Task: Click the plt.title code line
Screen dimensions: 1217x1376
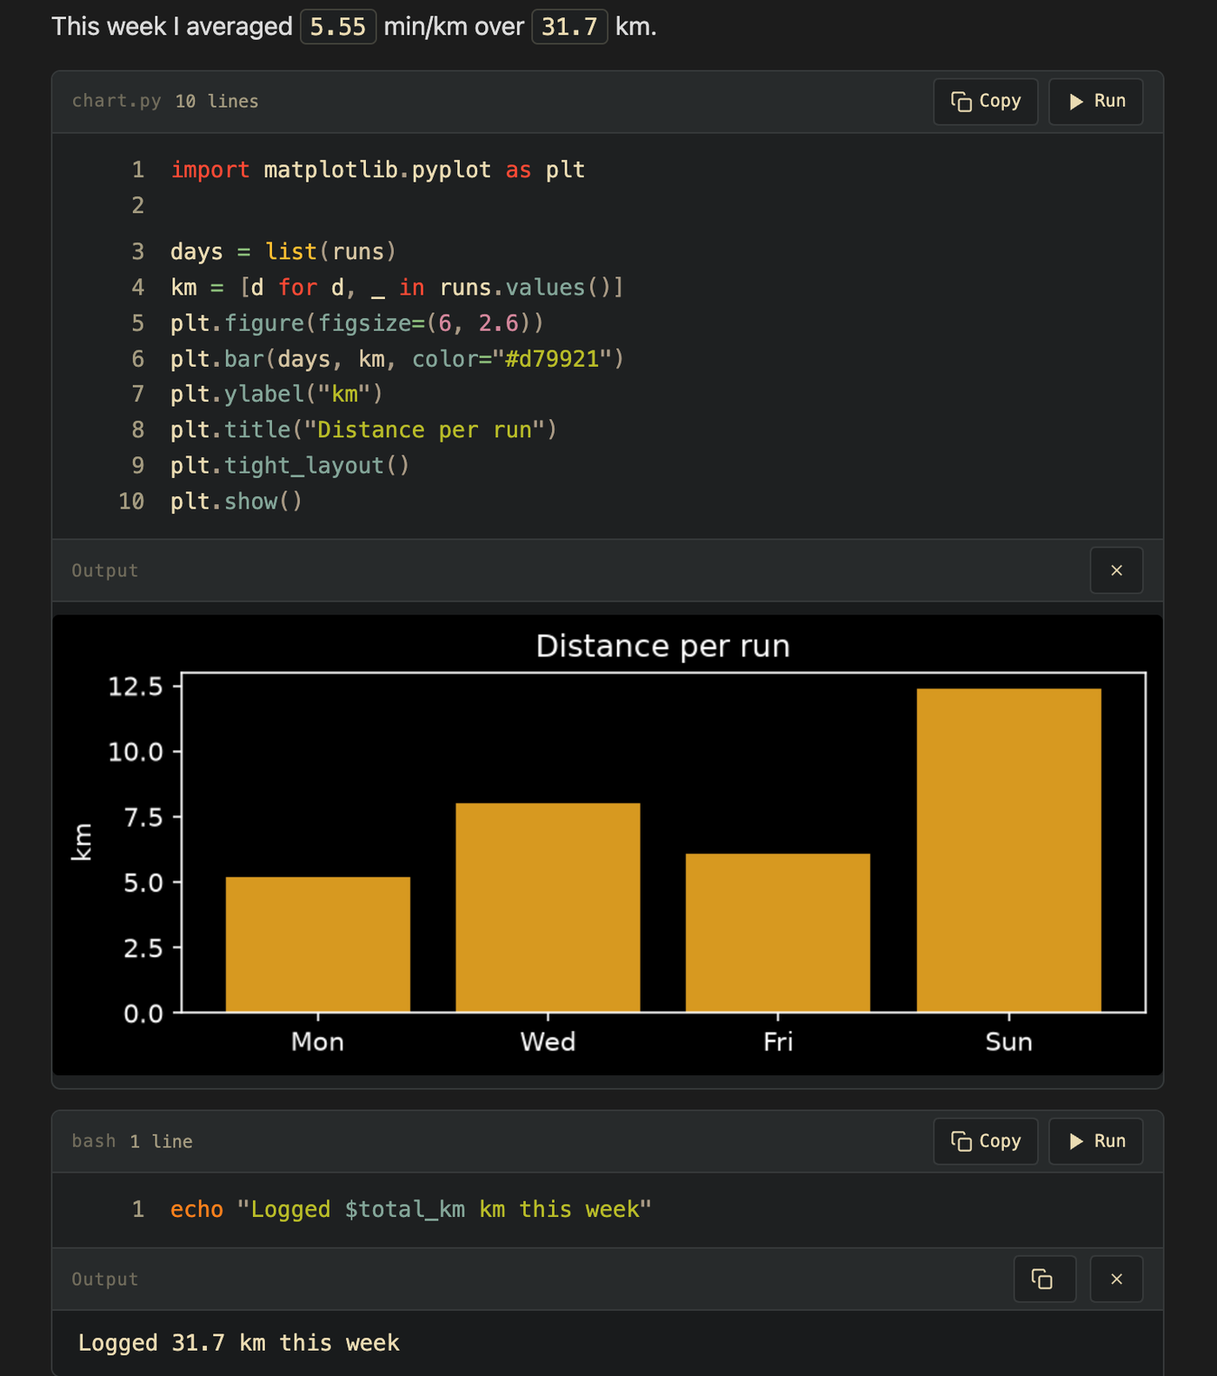Action: (363, 429)
